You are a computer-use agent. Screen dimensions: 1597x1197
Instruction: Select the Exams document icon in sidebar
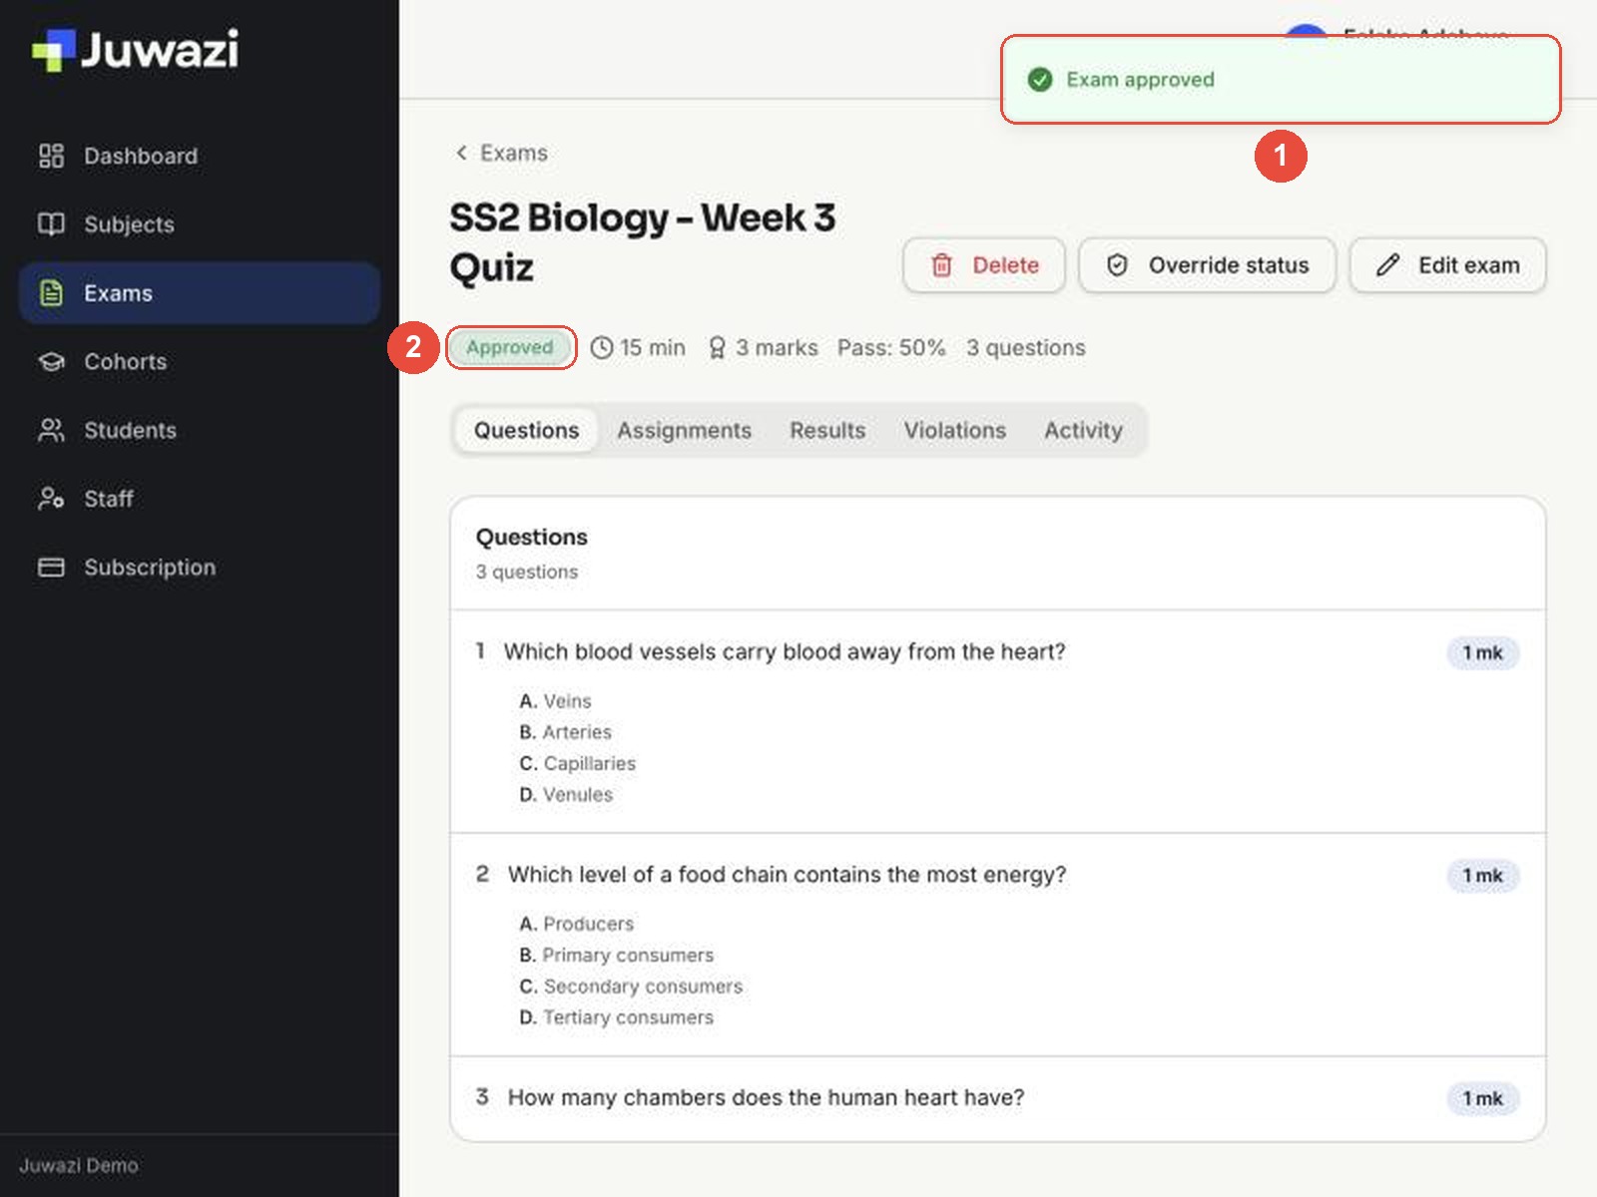click(x=51, y=293)
